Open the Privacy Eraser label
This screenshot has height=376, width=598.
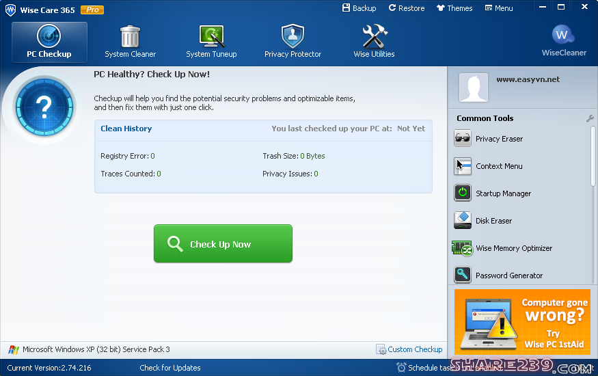pyautogui.click(x=499, y=139)
